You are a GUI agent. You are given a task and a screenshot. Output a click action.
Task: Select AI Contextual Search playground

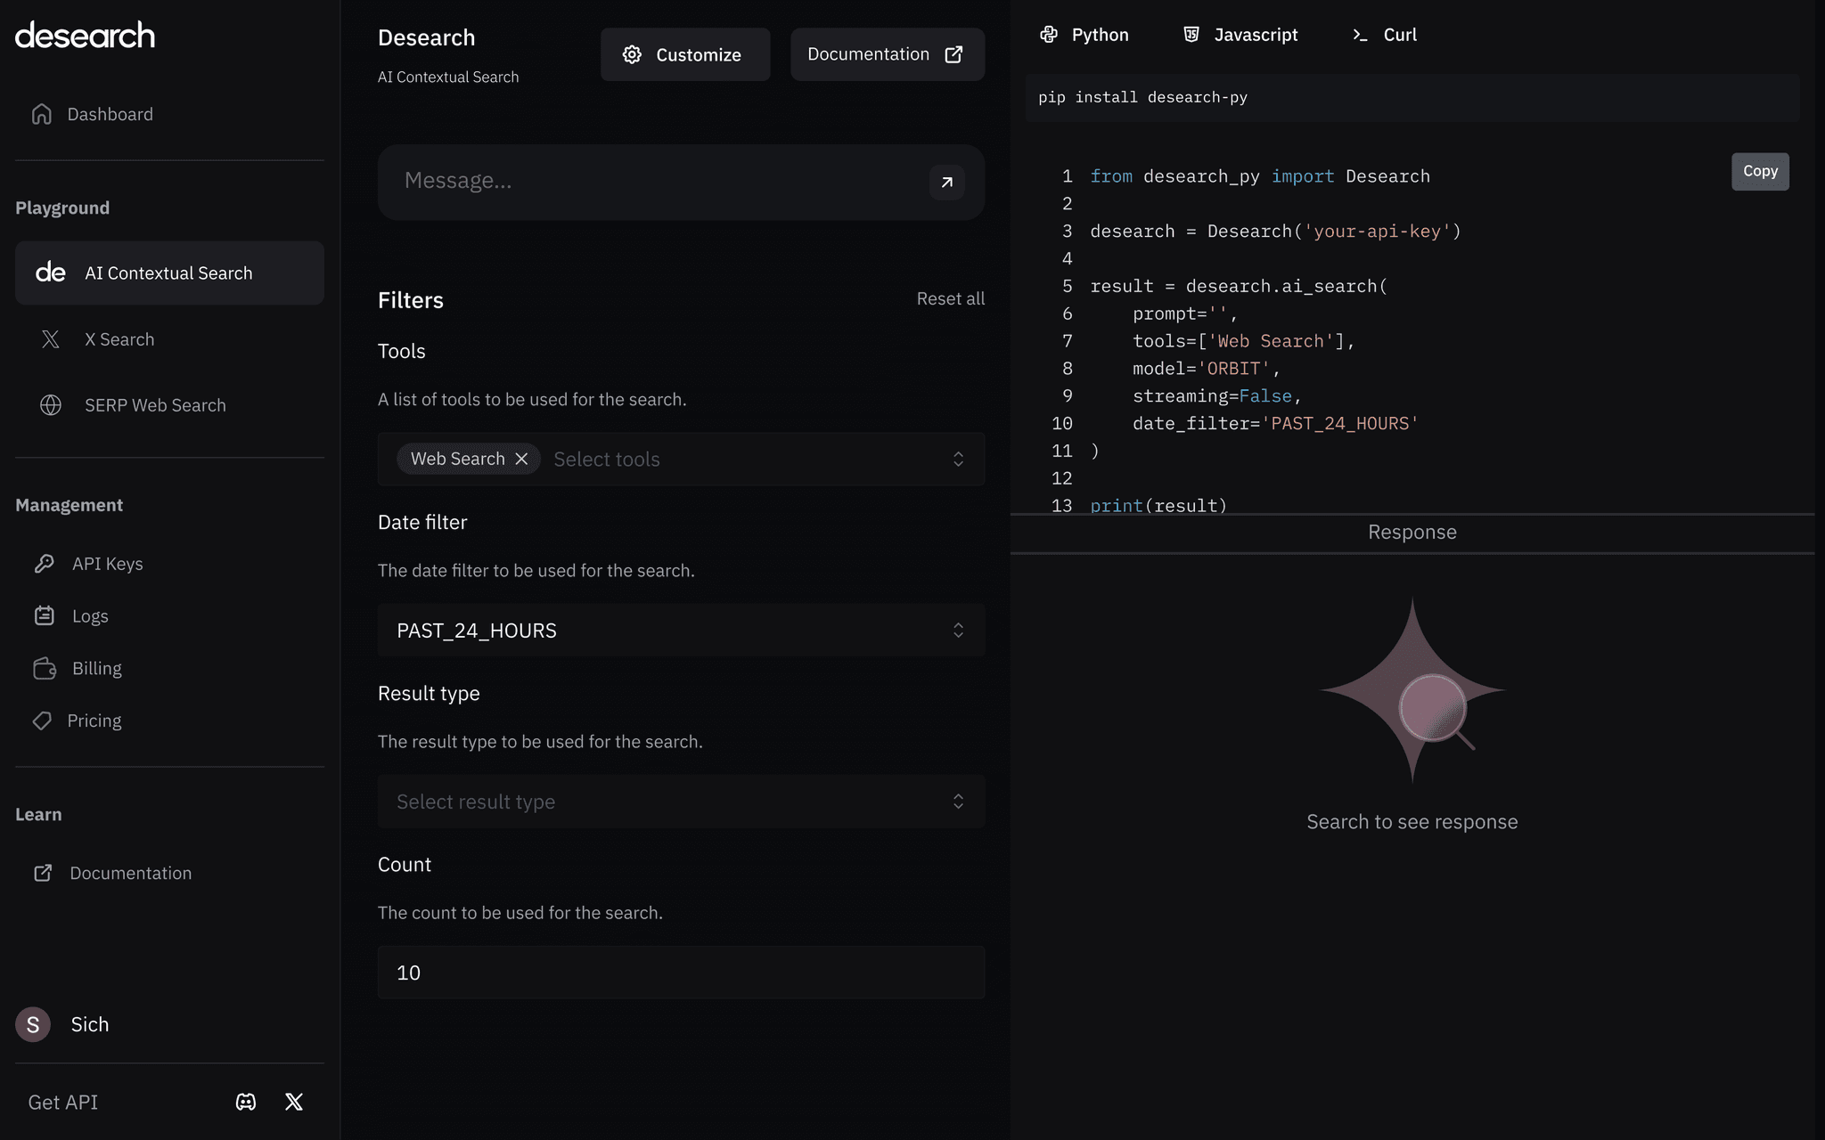pyautogui.click(x=168, y=273)
